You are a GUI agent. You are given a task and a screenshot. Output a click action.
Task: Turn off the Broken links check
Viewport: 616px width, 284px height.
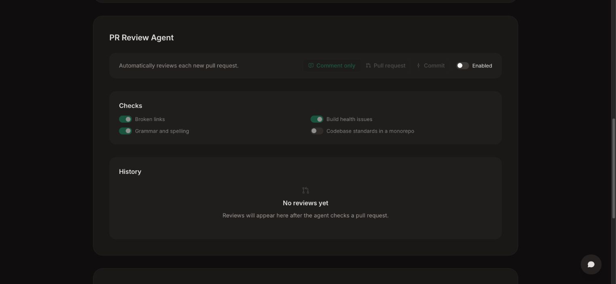(x=125, y=119)
